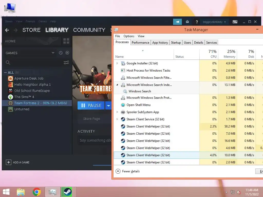Sort processes by CPU column
The height and width of the screenshot is (197, 263).
[x=209, y=54]
